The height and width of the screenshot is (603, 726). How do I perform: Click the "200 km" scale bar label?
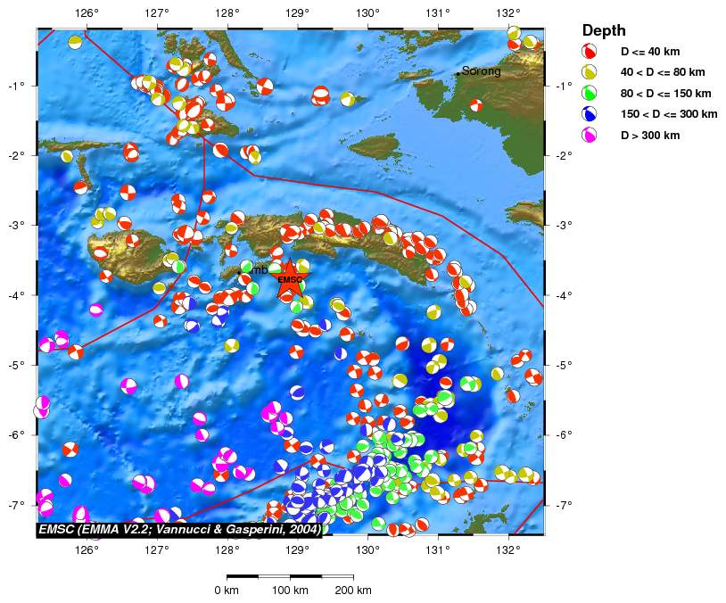pyautogui.click(x=353, y=591)
